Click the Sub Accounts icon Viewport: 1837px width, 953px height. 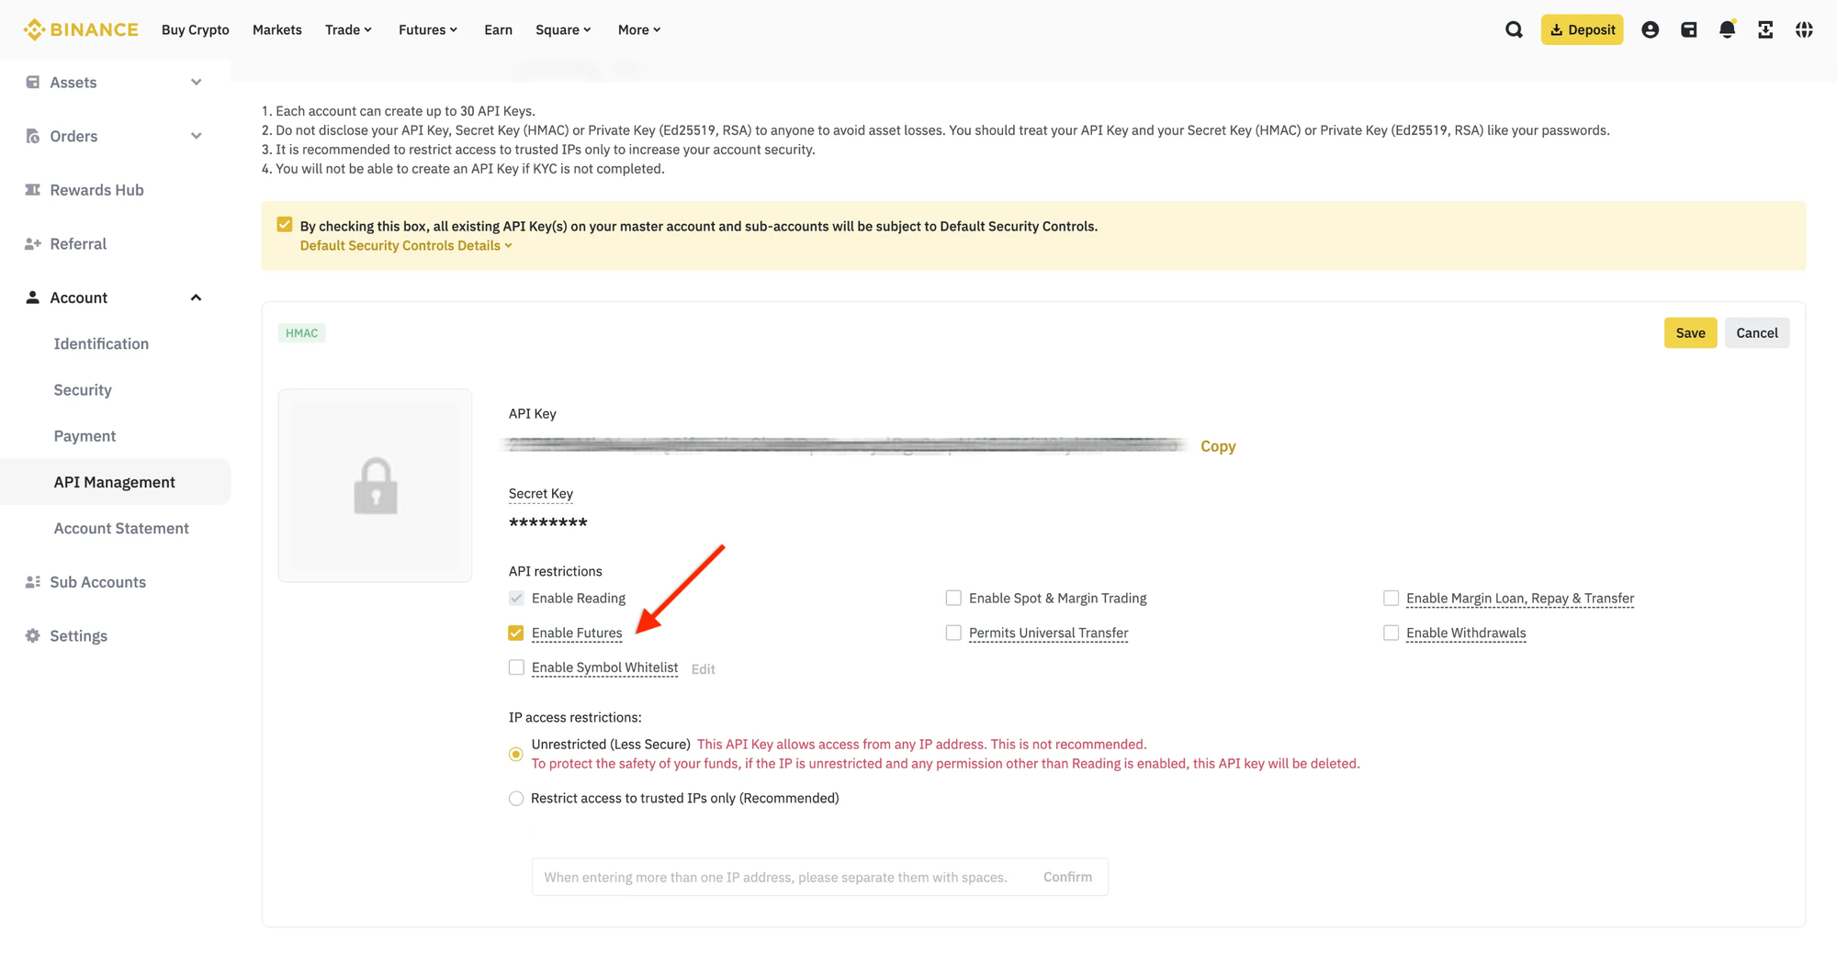click(x=33, y=581)
